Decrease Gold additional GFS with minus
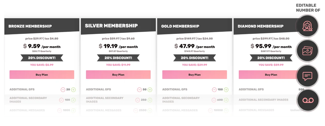Viewport: 325px width, 126px height. tap(214, 90)
